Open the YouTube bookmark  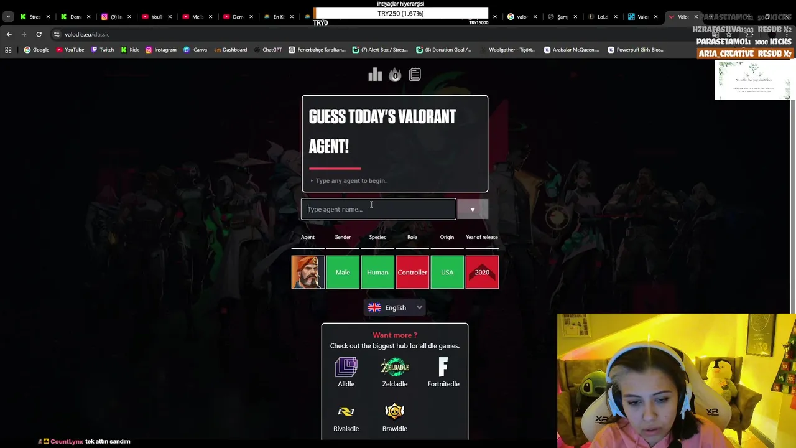tap(70, 50)
